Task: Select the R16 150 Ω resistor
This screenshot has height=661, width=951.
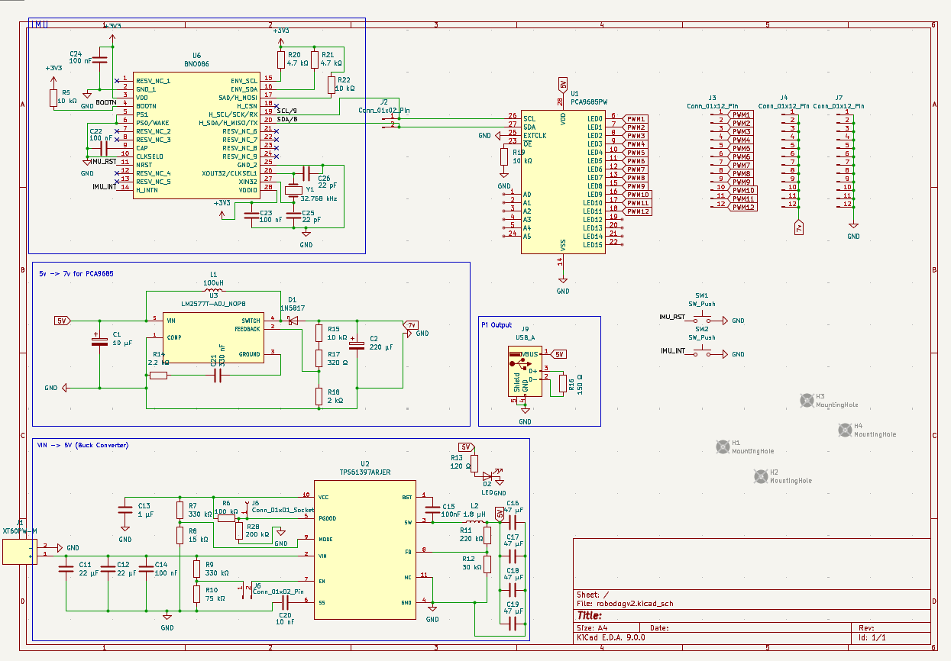Action: [x=563, y=383]
